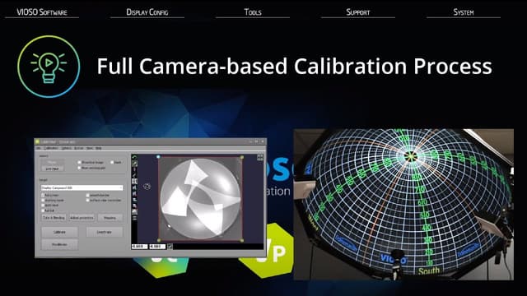Open the Calibration menu in window menu bar
Image resolution: width=527 pixels, height=296 pixels.
point(51,148)
